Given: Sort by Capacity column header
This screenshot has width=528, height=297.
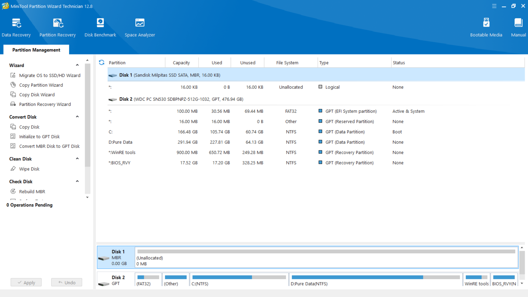Looking at the screenshot, I should (x=182, y=63).
